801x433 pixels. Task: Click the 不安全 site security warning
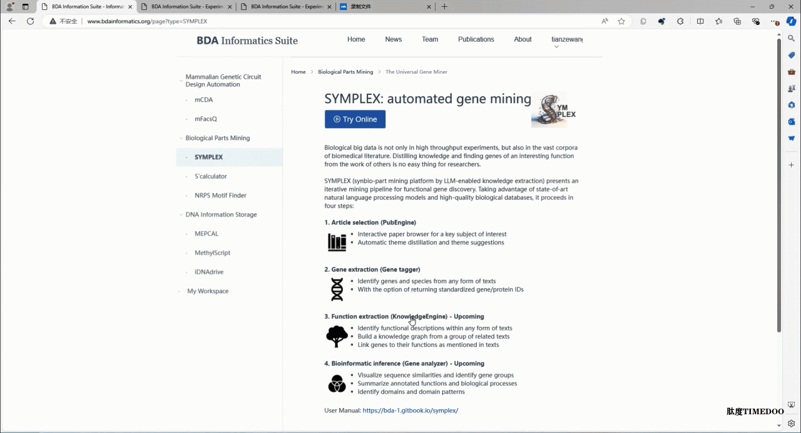64,21
